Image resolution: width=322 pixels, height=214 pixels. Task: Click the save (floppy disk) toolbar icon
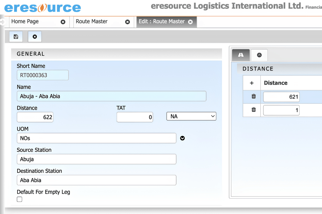point(16,37)
